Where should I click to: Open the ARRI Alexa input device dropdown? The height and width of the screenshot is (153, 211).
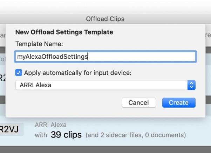point(105,85)
